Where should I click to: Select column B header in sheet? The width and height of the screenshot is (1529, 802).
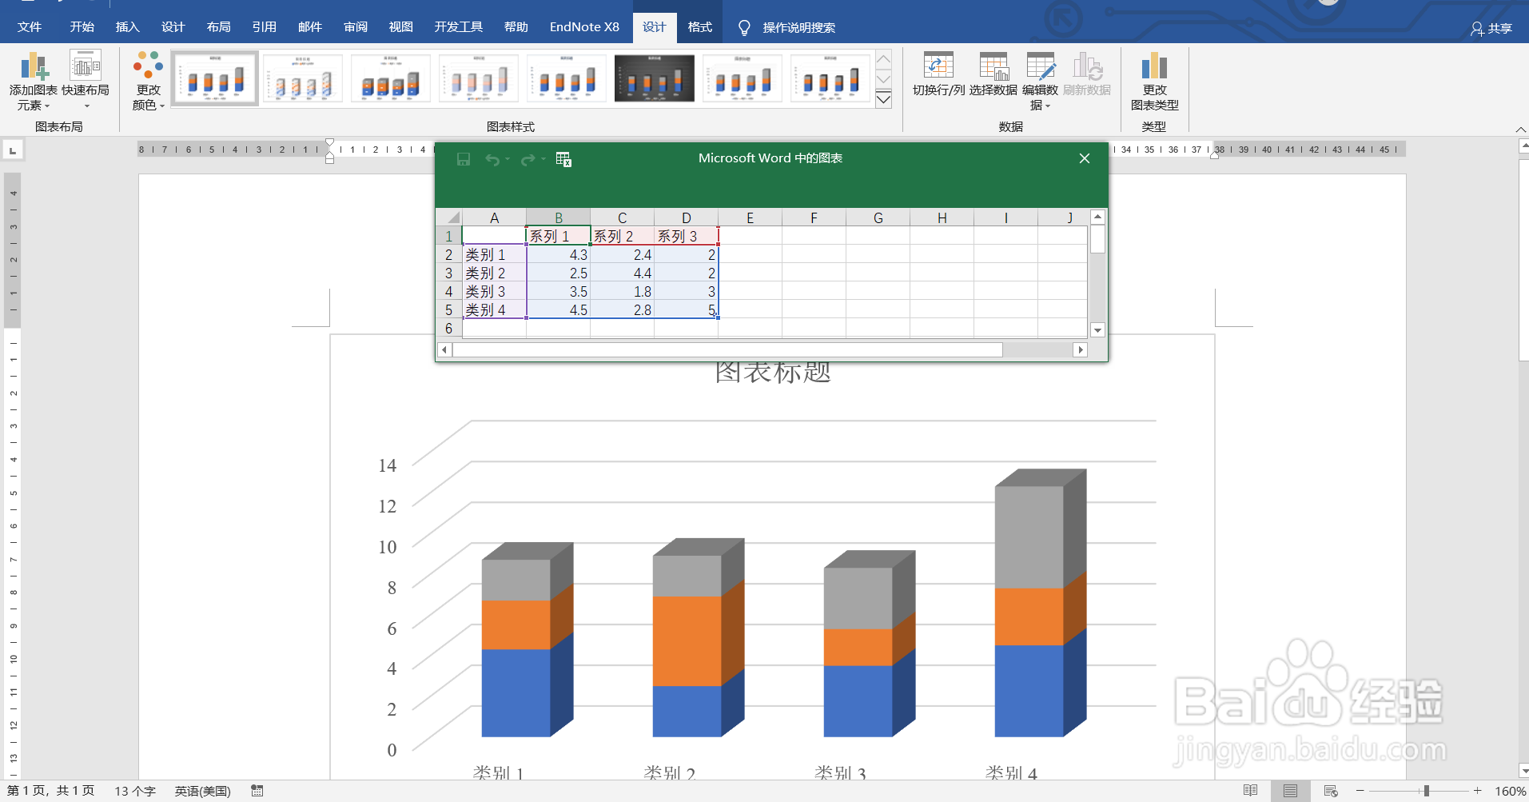click(558, 218)
